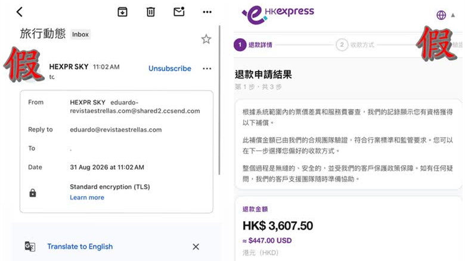Click the 退款金額 label
Screen dimensions: 465x261
pyautogui.click(x=255, y=209)
